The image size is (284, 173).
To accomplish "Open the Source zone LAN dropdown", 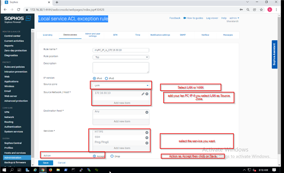I will [121, 85].
